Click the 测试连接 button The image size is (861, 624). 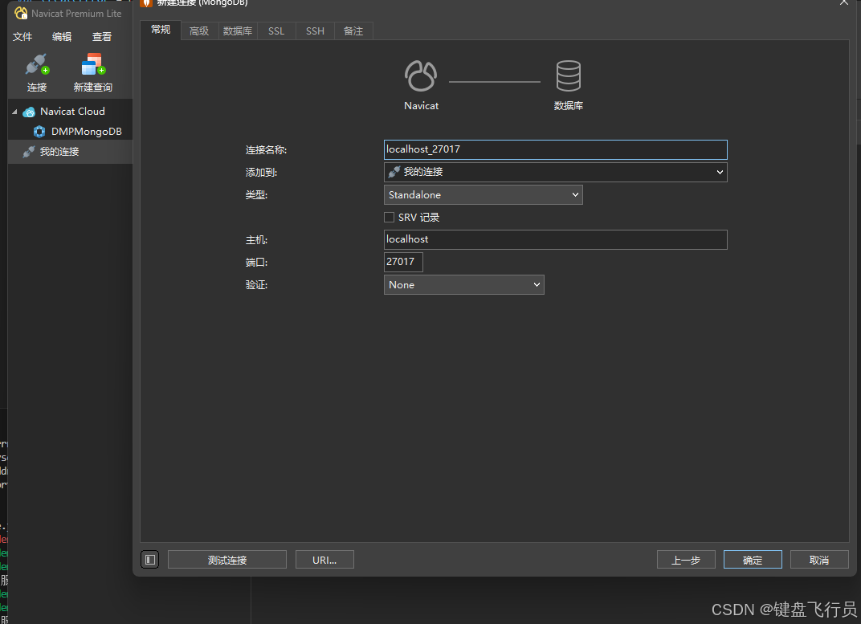227,560
